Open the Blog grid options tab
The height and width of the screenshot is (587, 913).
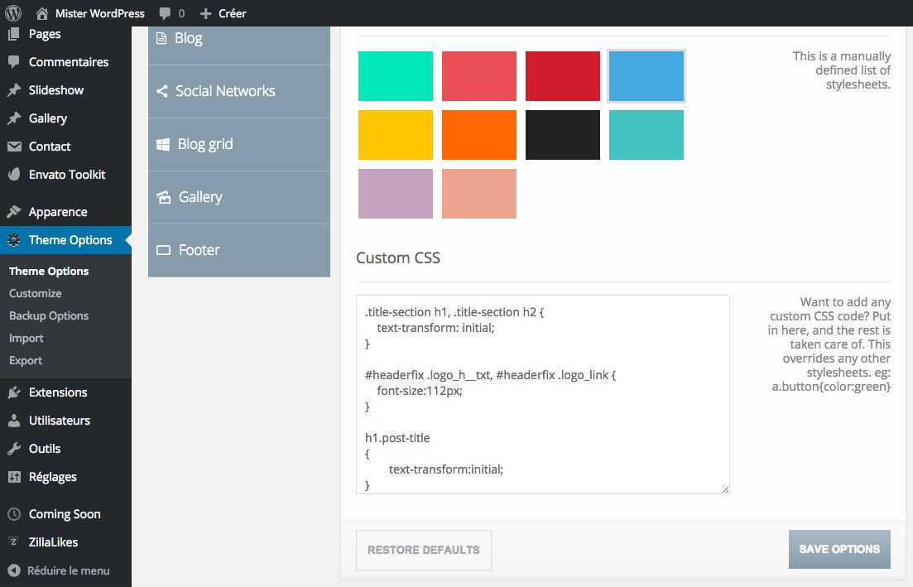[x=205, y=144]
